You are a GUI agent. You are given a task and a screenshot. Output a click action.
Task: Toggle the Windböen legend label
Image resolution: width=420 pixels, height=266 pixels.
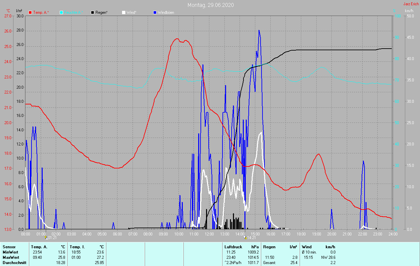pyautogui.click(x=166, y=12)
